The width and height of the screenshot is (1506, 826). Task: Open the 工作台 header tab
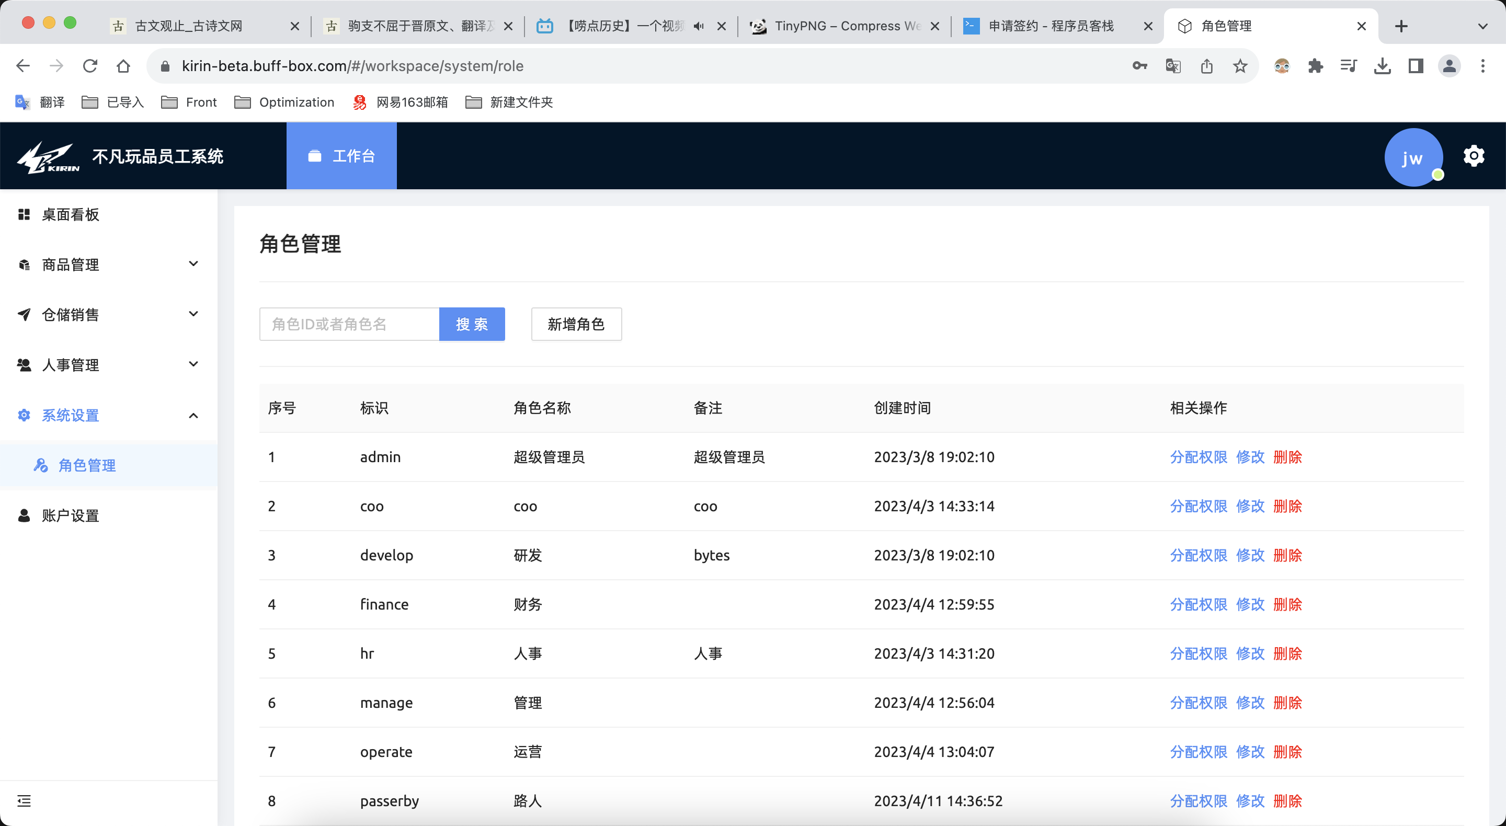coord(341,155)
